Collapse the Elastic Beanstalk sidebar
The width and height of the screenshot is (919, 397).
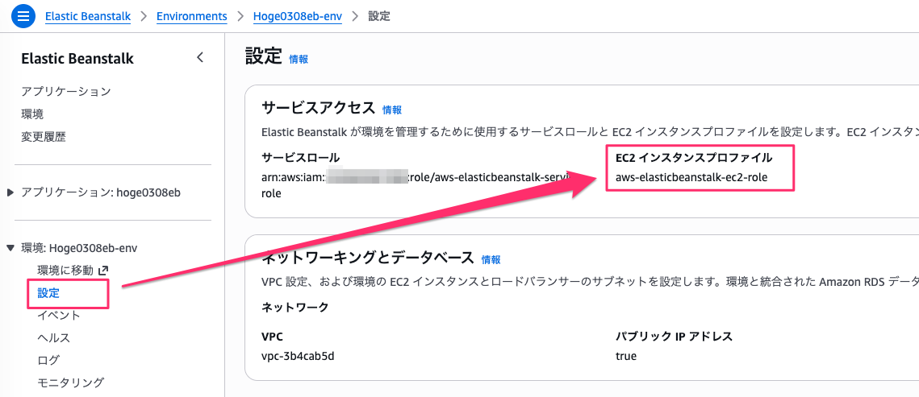click(x=200, y=58)
